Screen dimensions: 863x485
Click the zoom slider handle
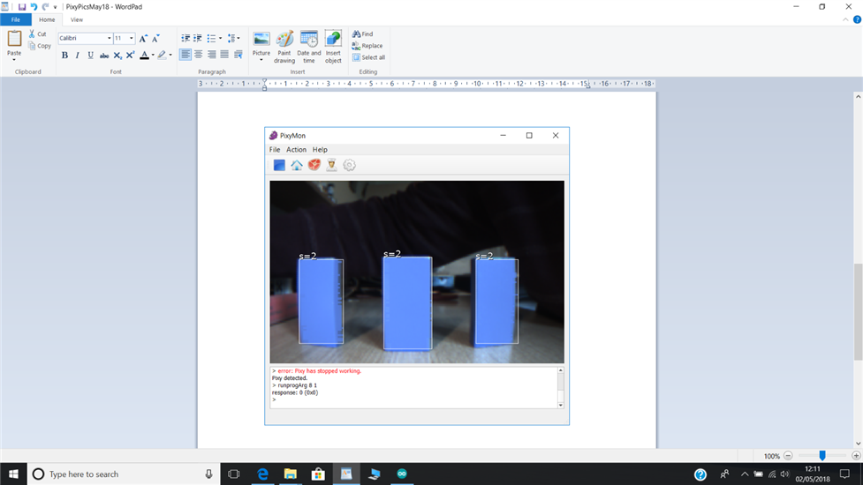point(822,456)
